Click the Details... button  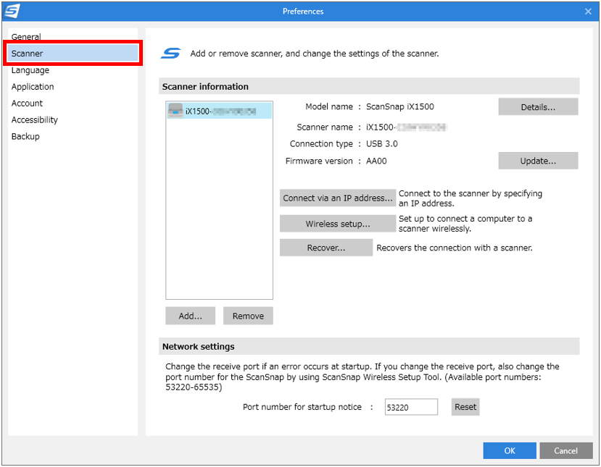[x=538, y=107]
